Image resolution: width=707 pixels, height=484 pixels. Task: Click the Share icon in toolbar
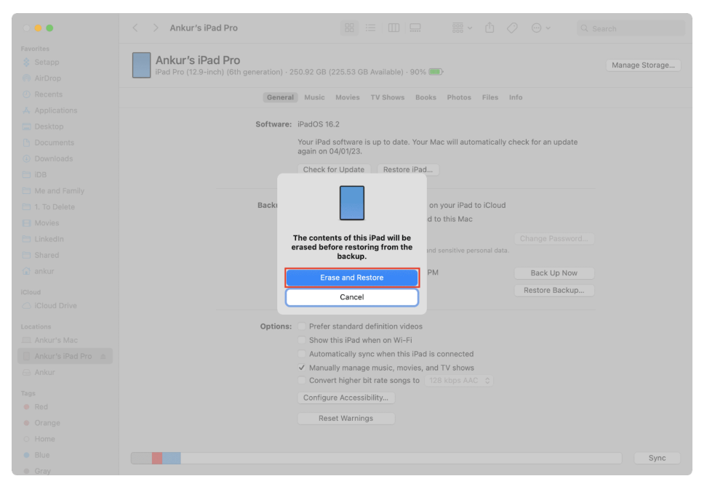pyautogui.click(x=490, y=28)
